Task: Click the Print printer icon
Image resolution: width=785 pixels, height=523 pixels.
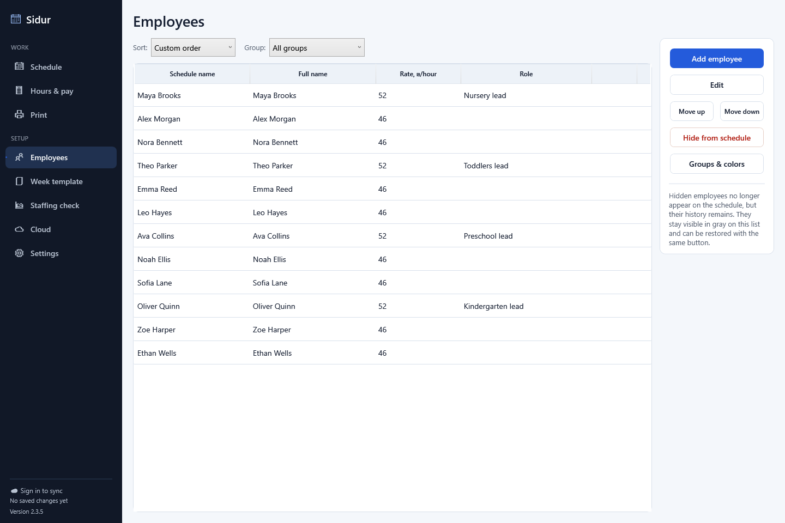Action: click(x=19, y=114)
